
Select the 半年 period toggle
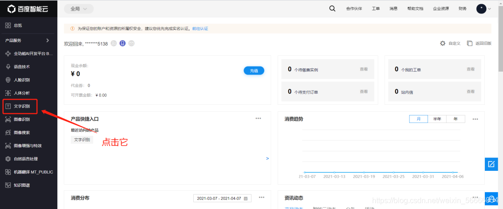pos(437,119)
